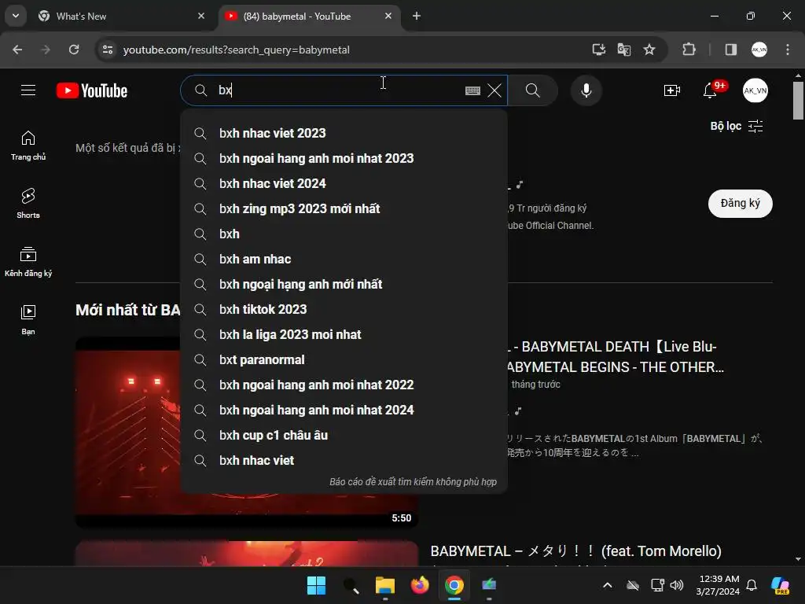This screenshot has height=604, width=805.
Task: Select suggestion bxh ngoai hang anh moi nhat 2023
Action: coord(344,158)
